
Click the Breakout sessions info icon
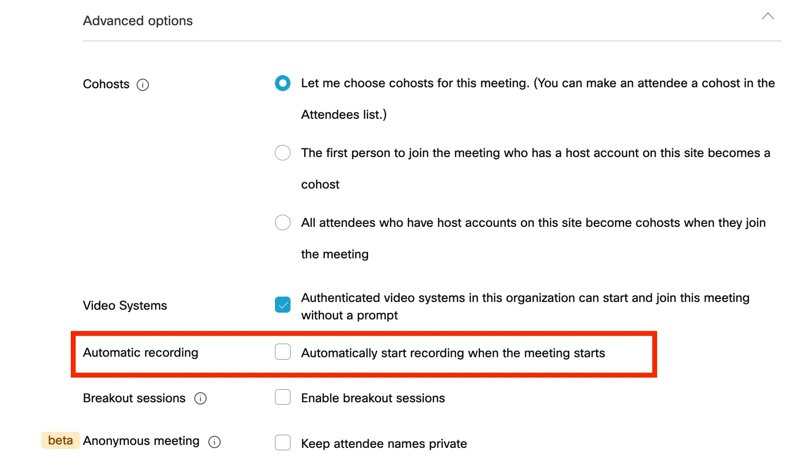[200, 398]
